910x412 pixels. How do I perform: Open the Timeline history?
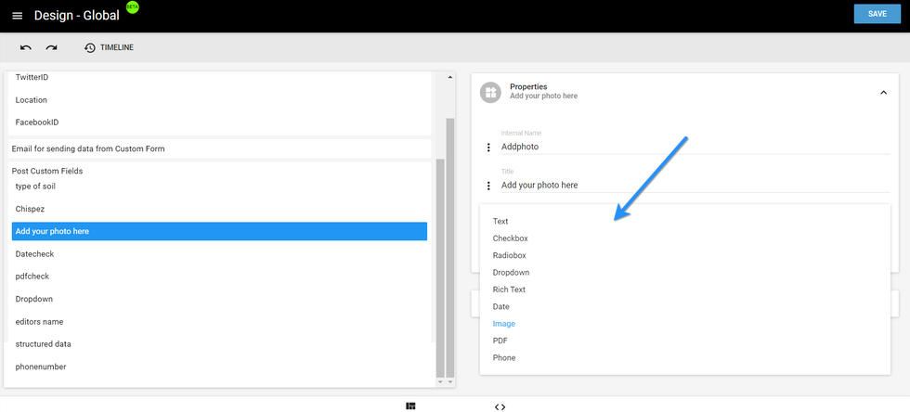coord(109,47)
